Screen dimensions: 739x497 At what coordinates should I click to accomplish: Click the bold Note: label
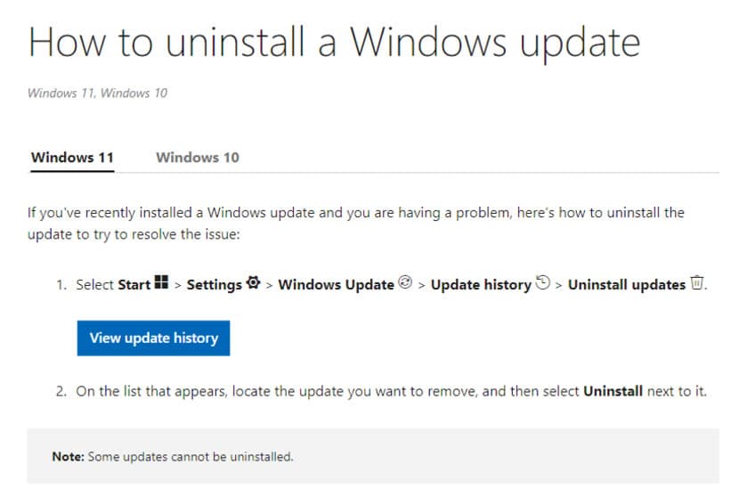67,458
